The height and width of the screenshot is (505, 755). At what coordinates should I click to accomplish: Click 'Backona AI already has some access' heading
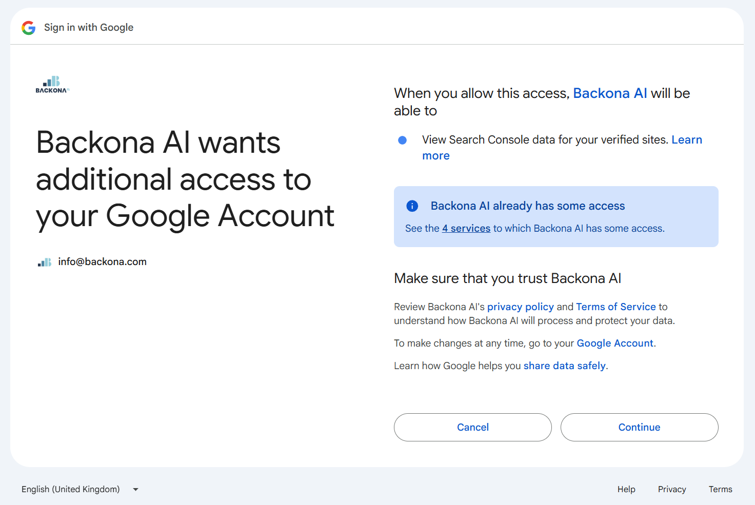[x=528, y=206]
